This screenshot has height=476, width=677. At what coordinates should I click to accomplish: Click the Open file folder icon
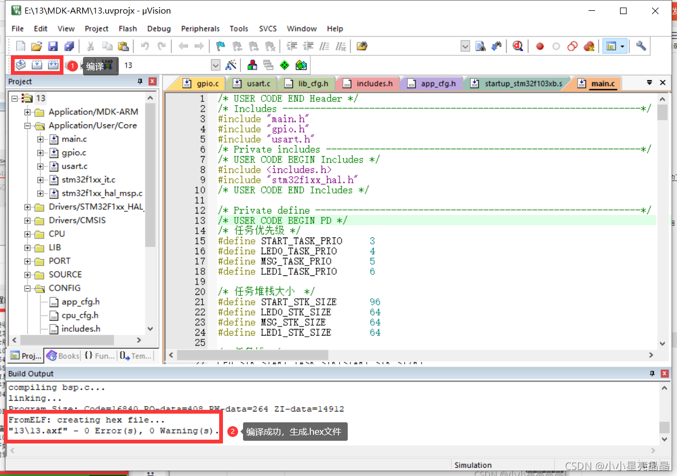[x=36, y=46]
